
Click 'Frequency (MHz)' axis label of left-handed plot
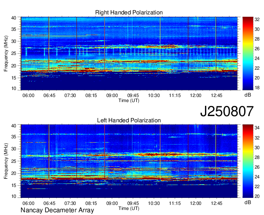[6, 161]
